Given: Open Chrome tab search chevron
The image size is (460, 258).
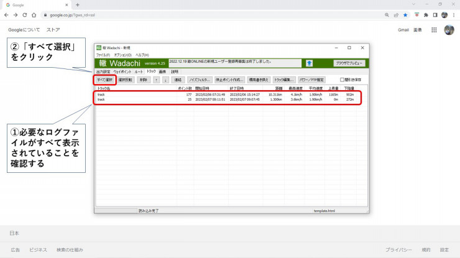Looking at the screenshot, I should [x=413, y=4].
